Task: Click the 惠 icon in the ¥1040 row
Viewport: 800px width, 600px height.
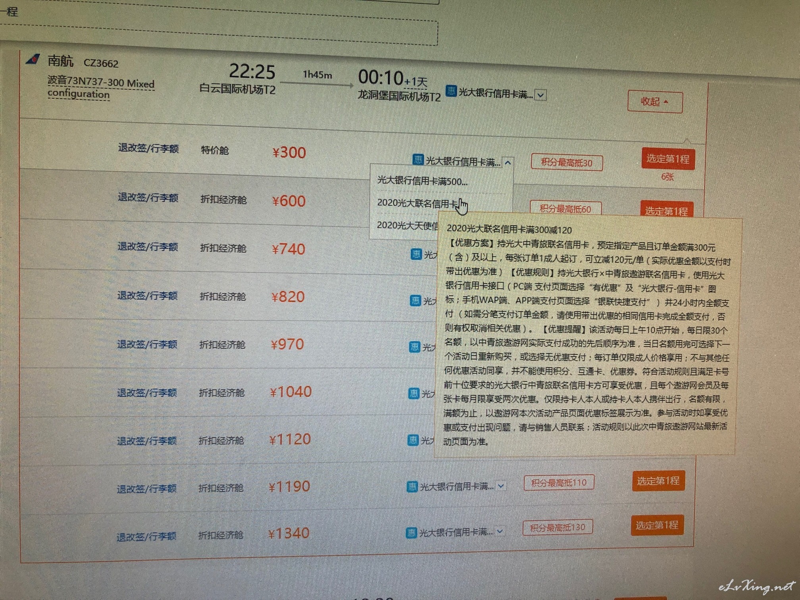Action: click(414, 393)
